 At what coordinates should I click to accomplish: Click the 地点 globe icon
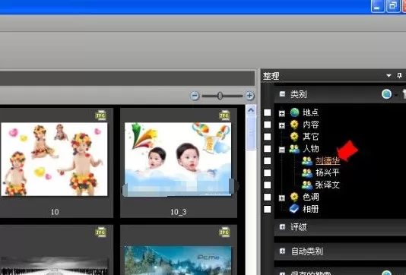tap(294, 112)
